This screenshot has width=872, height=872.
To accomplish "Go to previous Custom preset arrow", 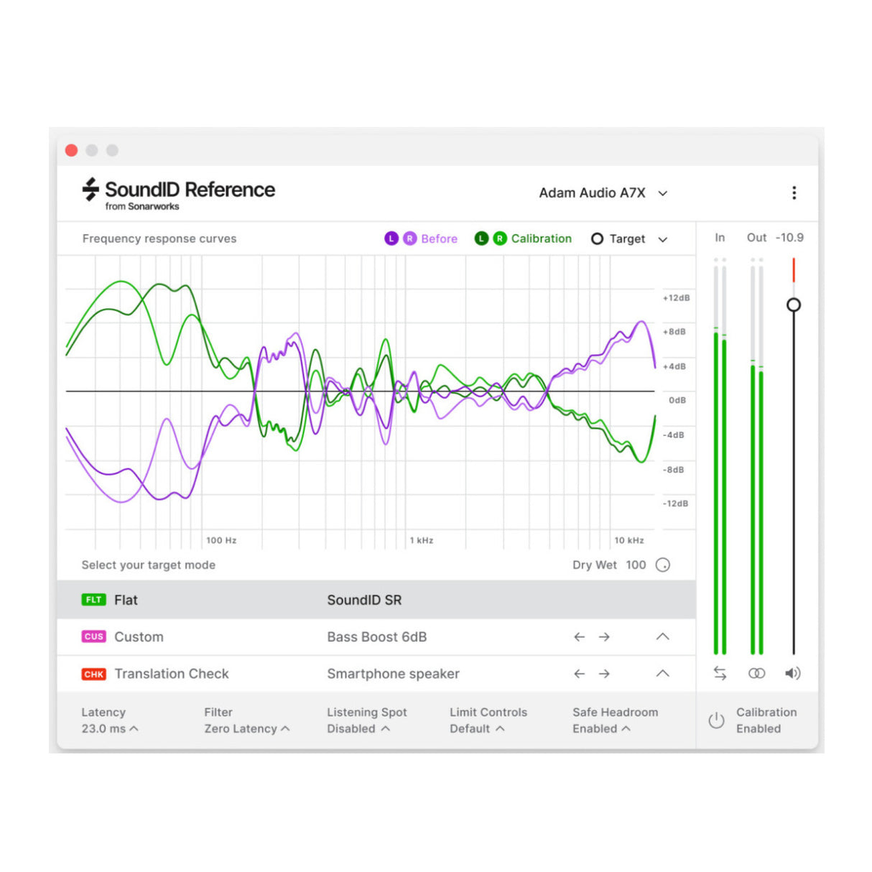I will (580, 637).
